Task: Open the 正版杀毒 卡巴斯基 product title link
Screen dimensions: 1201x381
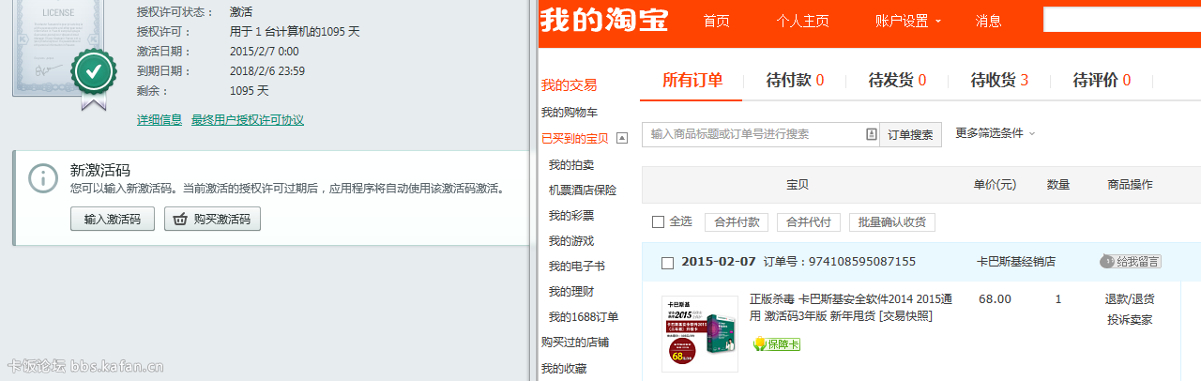Action: coord(851,307)
